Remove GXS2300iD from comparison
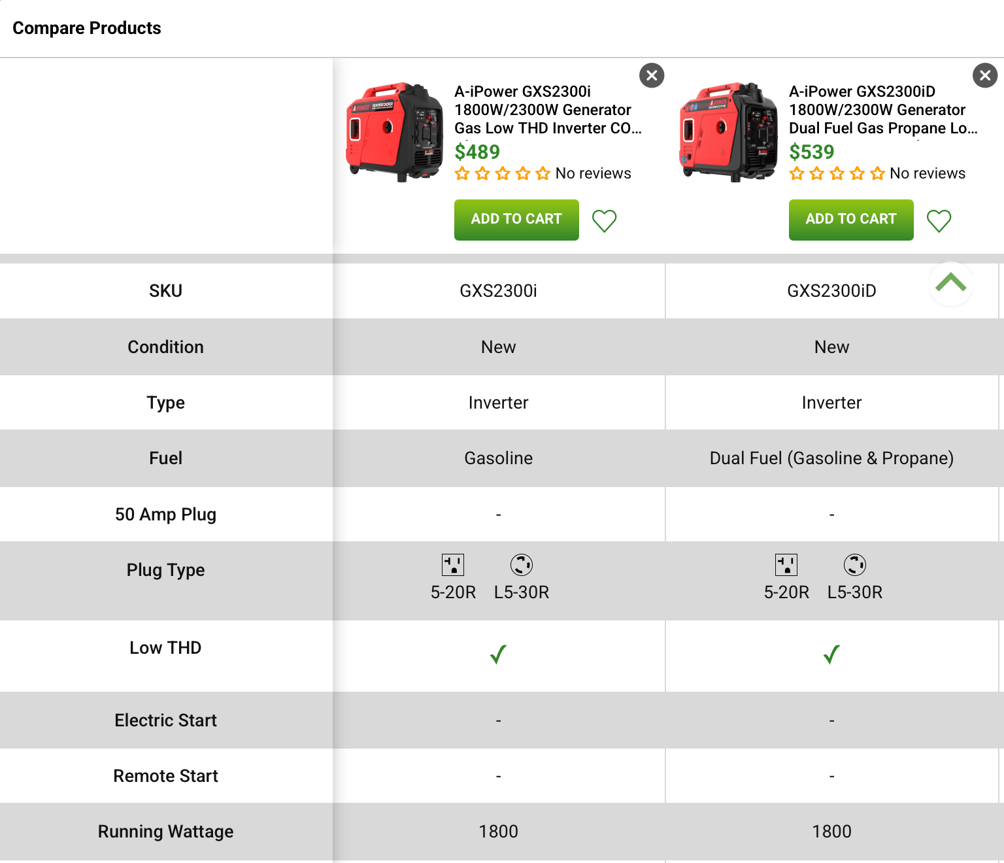Viewport: 1004px width, 863px height. coord(985,75)
